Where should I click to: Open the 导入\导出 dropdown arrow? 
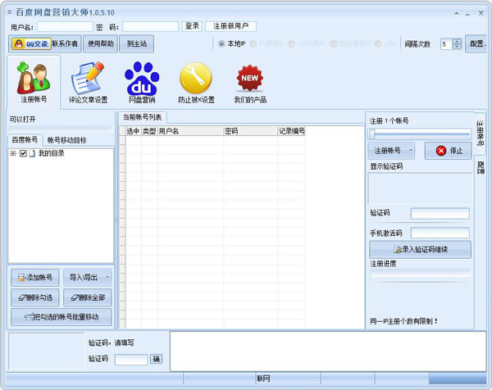(x=107, y=277)
